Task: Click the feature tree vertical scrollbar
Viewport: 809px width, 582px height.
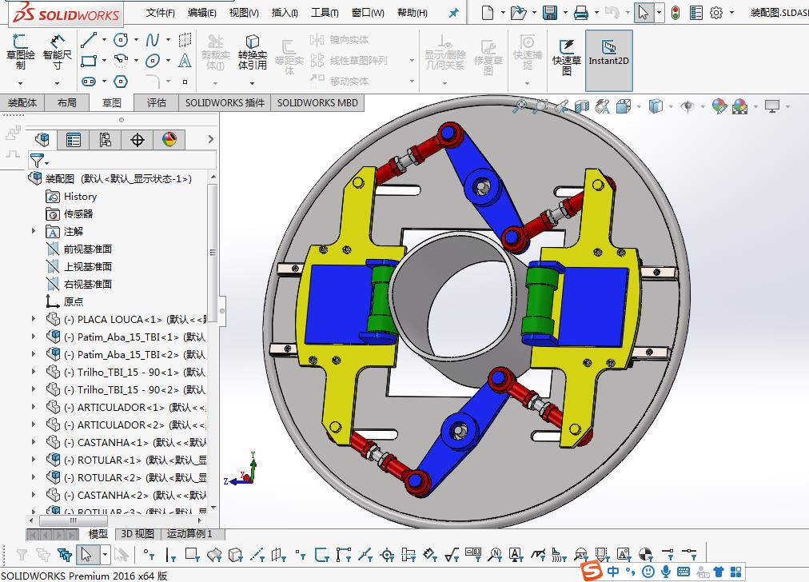Action: [x=213, y=254]
